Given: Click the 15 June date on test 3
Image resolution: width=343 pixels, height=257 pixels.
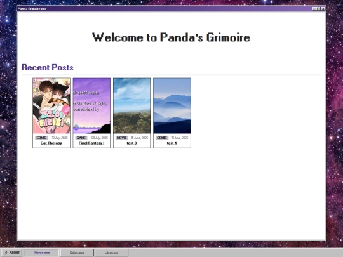Looking at the screenshot, I should point(140,138).
